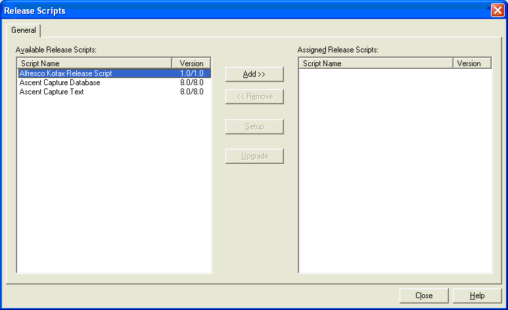
Task: Sort available scripts by Script Name header
Action: point(94,64)
